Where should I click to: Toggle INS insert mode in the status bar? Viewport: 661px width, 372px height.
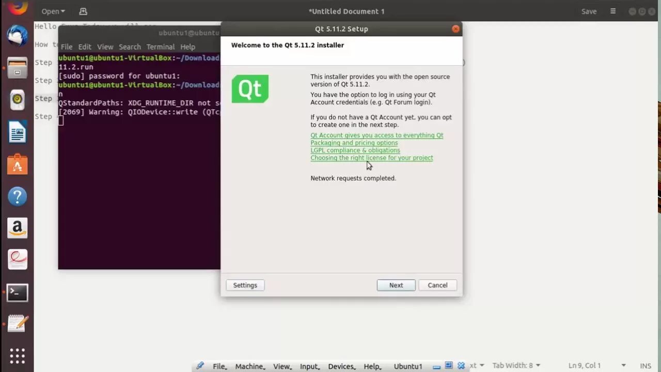click(x=646, y=365)
